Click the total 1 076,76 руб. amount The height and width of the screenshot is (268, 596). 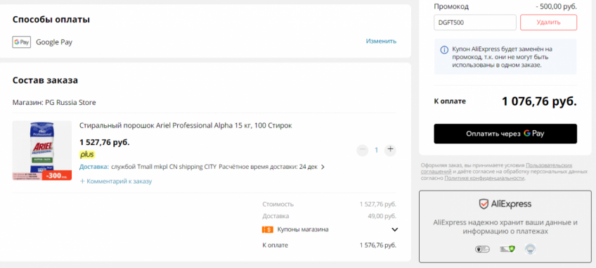[539, 101]
